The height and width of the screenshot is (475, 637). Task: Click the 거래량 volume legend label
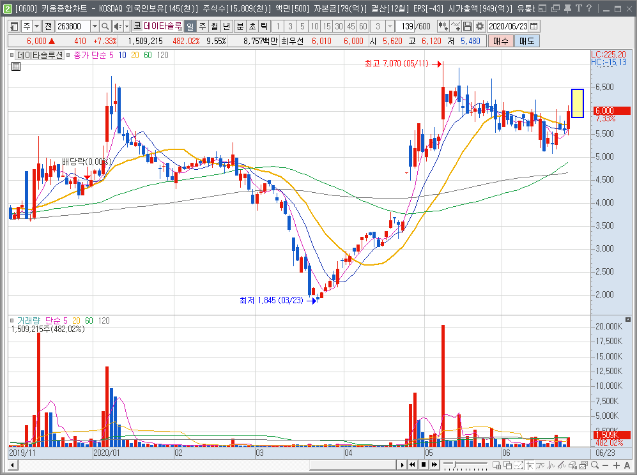[x=29, y=320]
